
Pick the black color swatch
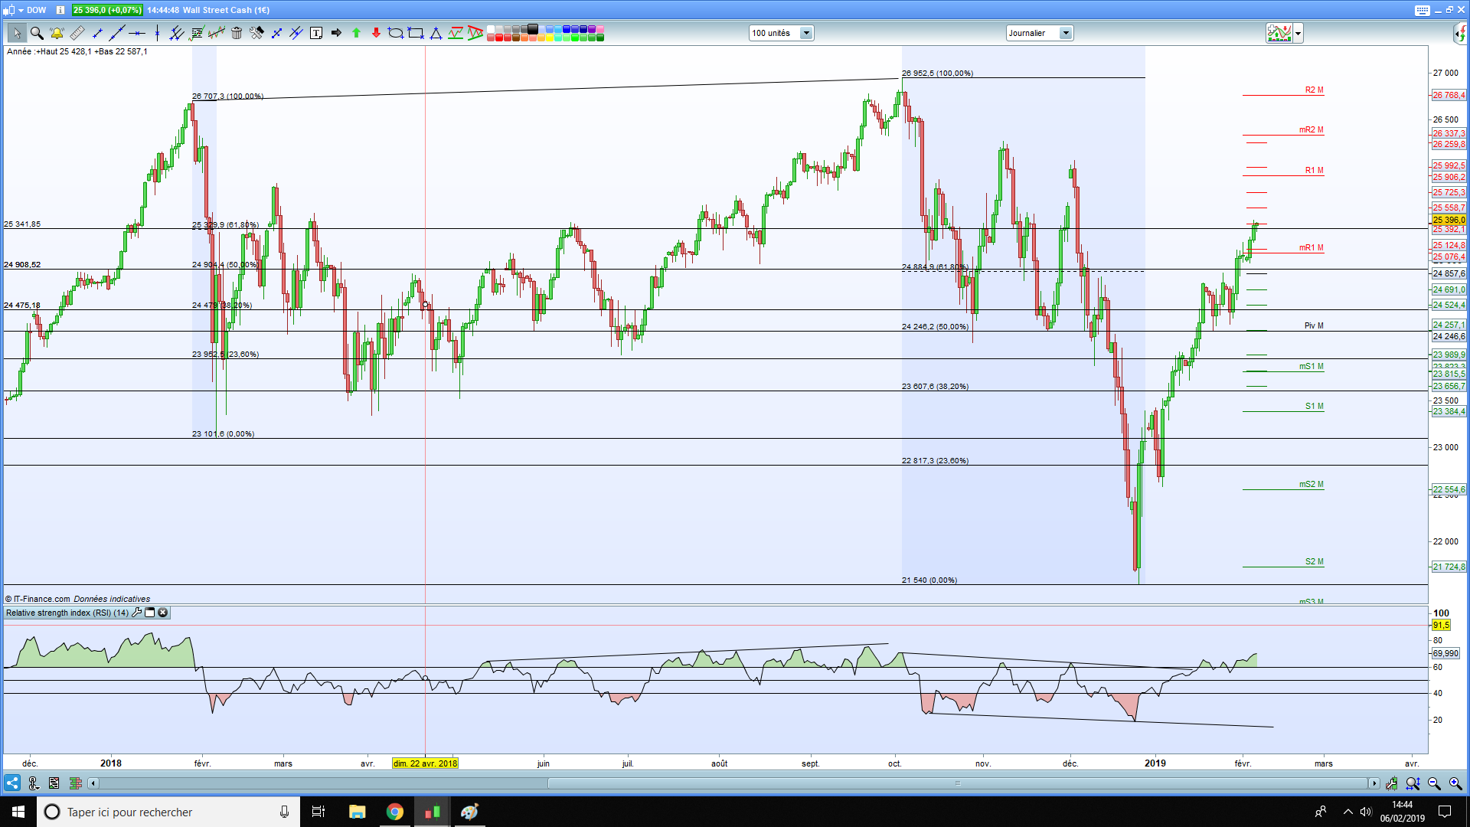tap(533, 29)
